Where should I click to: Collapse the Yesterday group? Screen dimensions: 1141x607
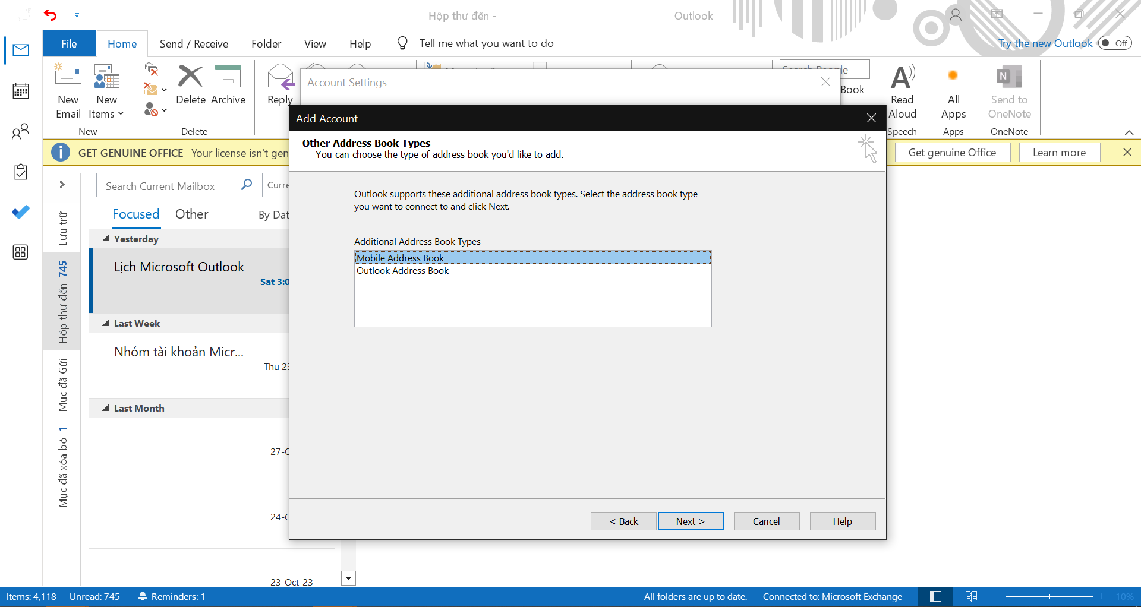pos(106,239)
